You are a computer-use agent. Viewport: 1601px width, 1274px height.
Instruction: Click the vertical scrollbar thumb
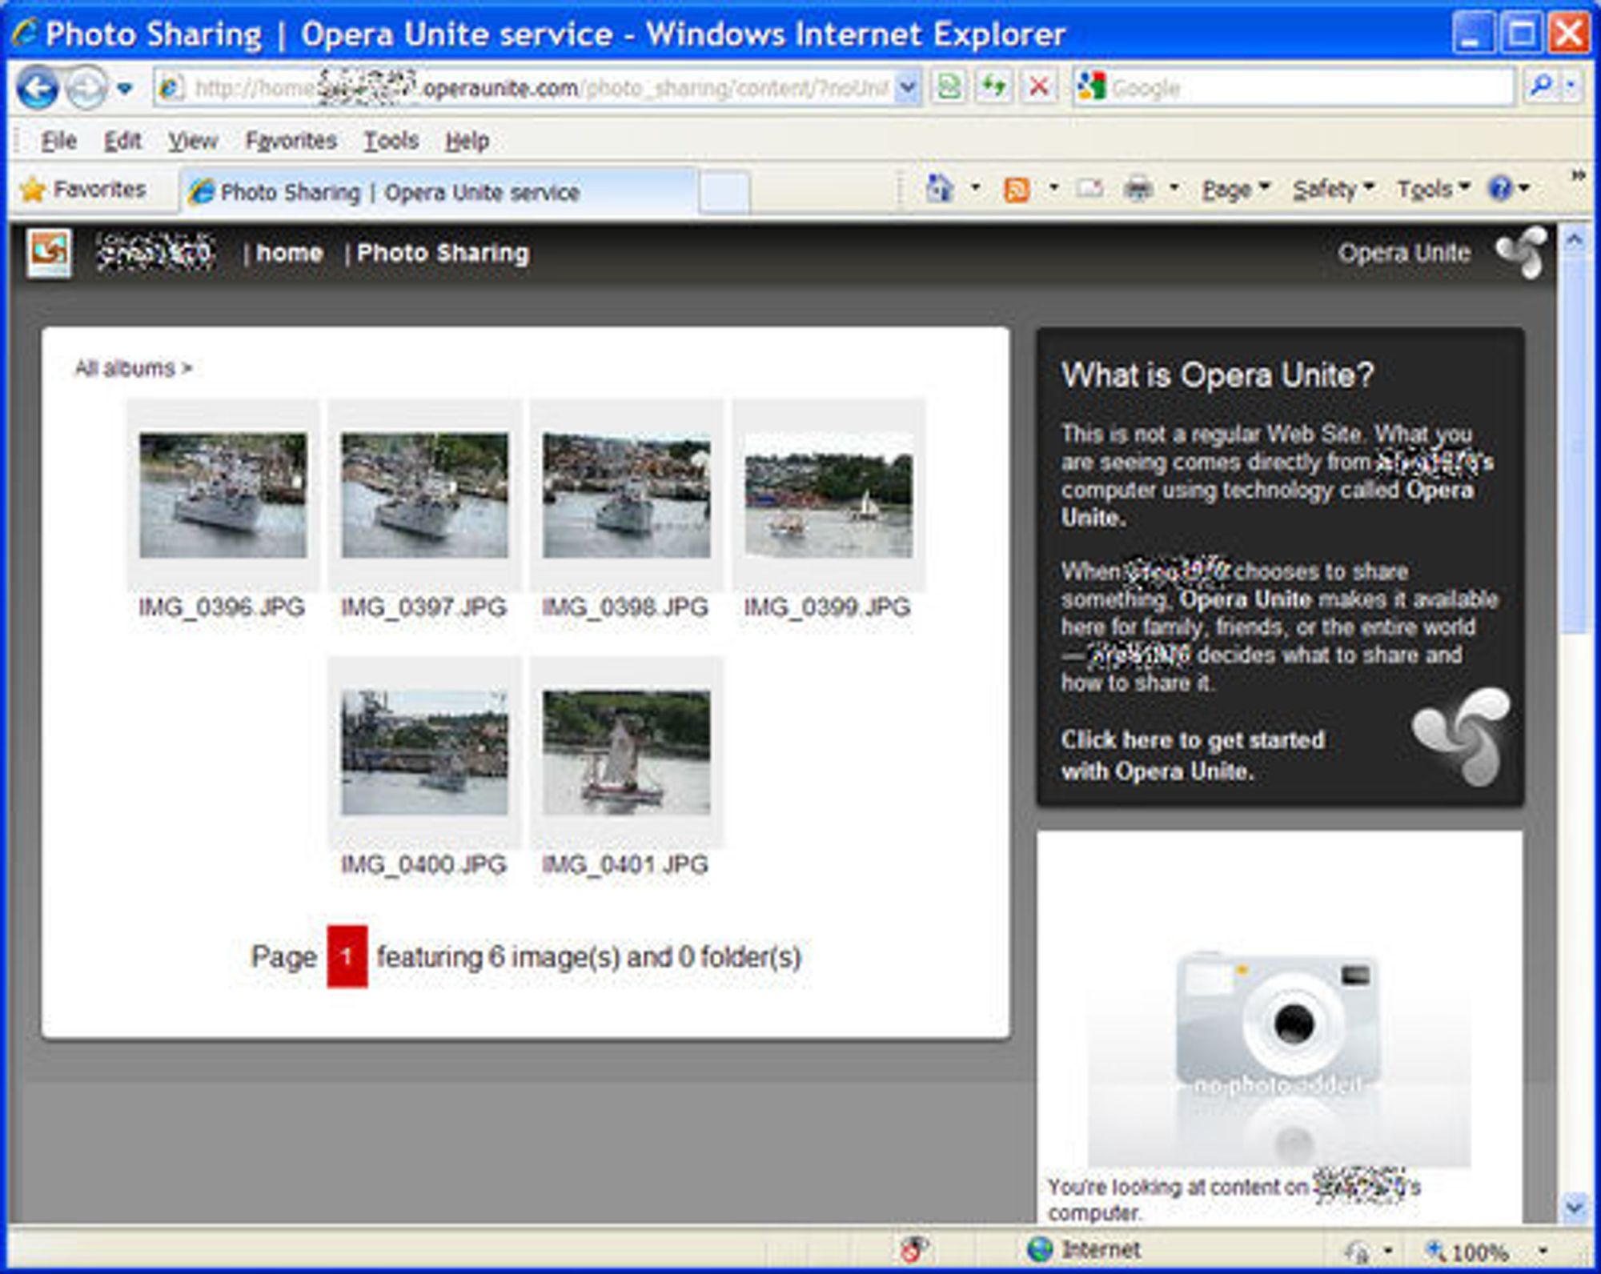[1574, 445]
